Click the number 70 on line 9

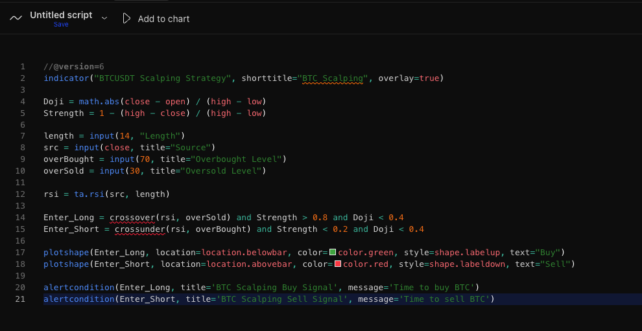coord(145,159)
